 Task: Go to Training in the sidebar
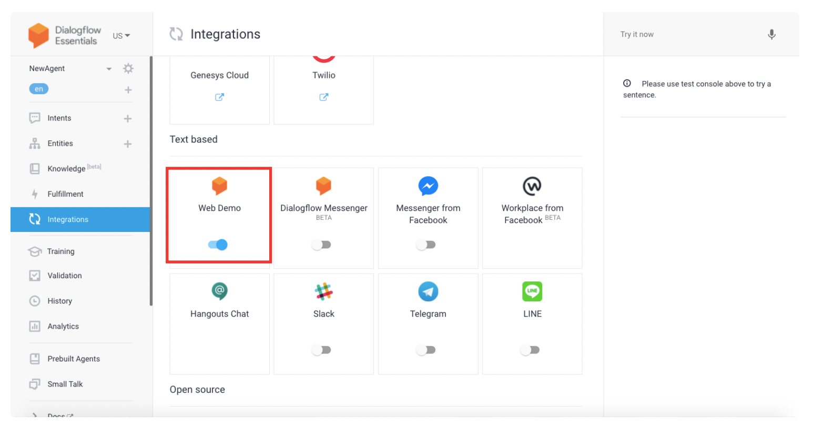[x=60, y=251]
